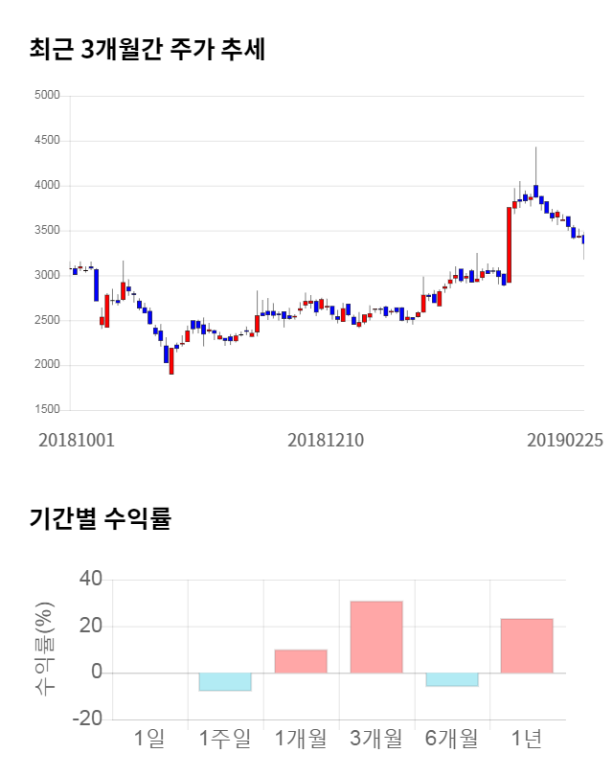Click the 40 value on return axis

coord(91,580)
